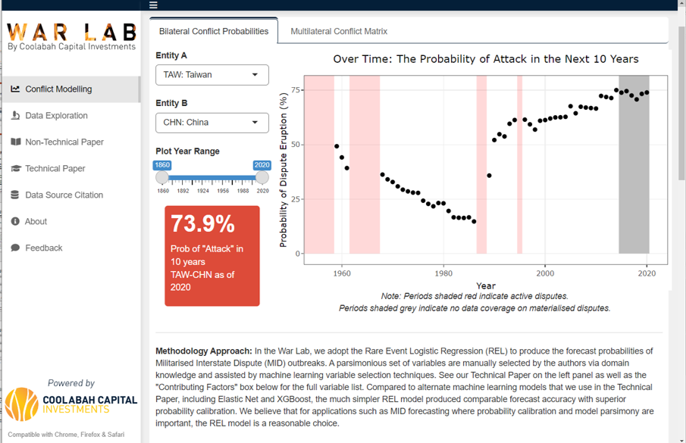Image resolution: width=686 pixels, height=443 pixels.
Task: Click the red 73.9% probability box
Action: tap(212, 256)
